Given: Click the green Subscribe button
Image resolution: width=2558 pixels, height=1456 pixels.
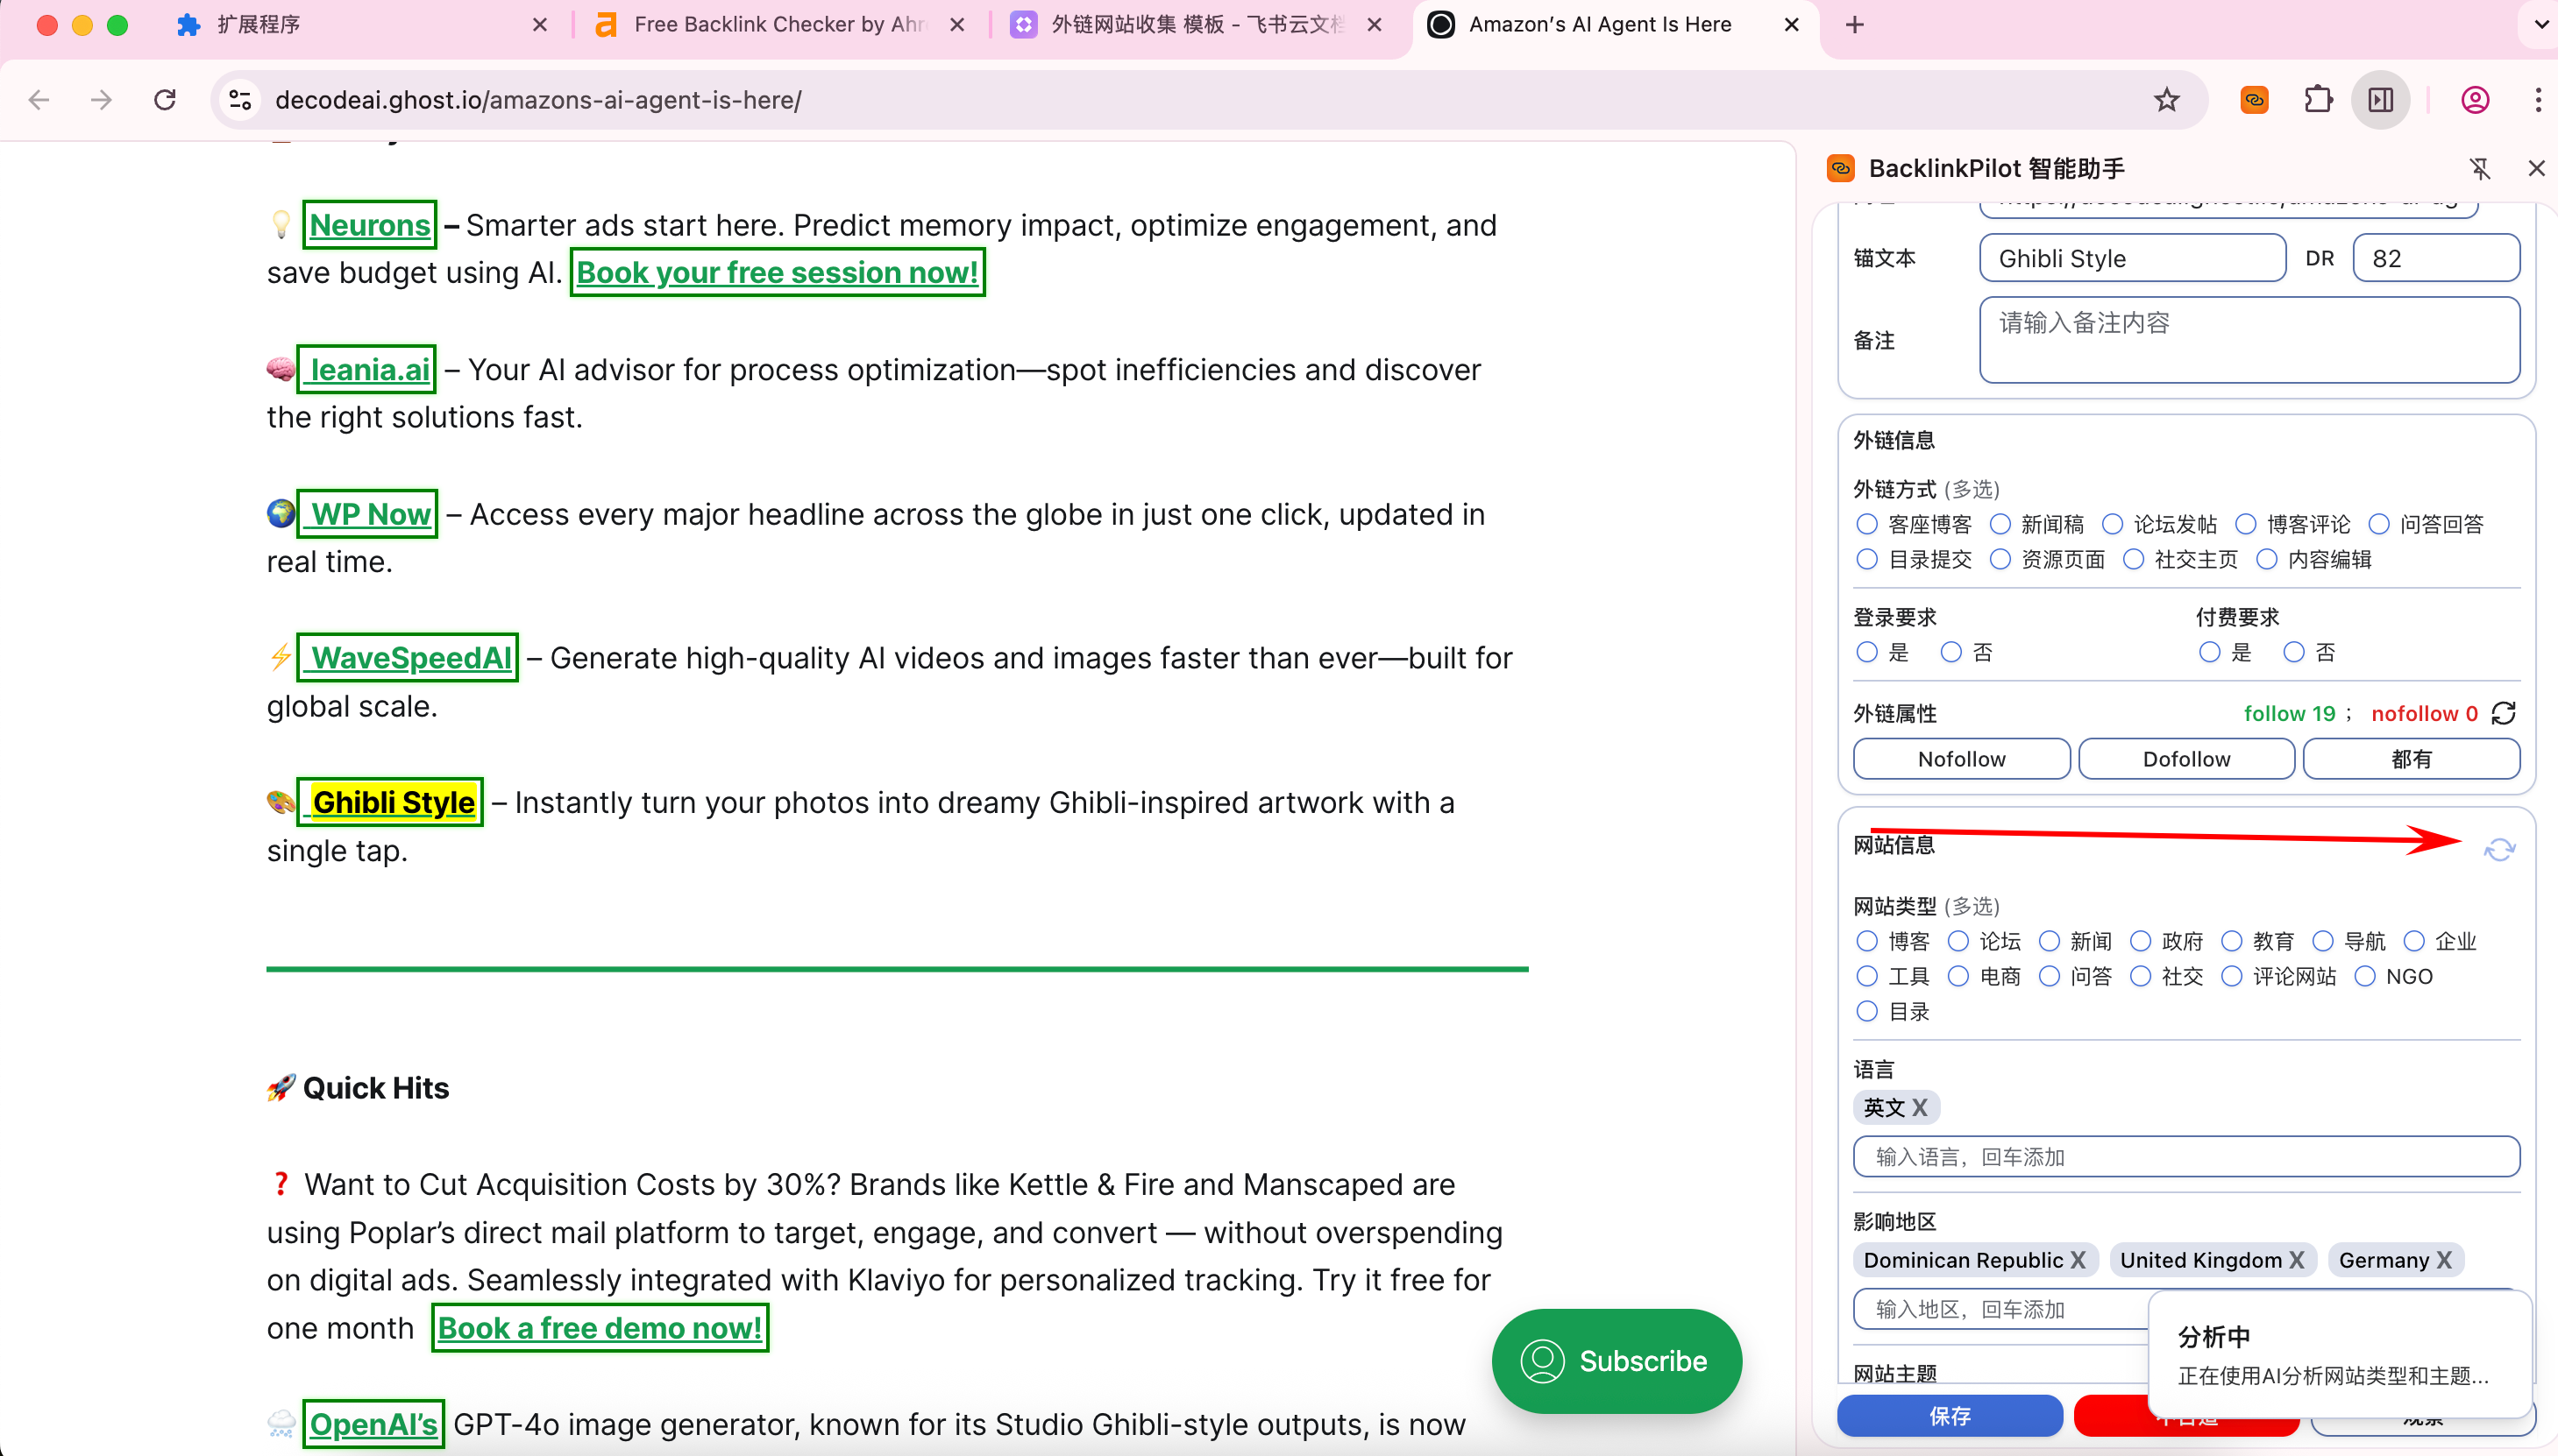Looking at the screenshot, I should (x=1616, y=1361).
